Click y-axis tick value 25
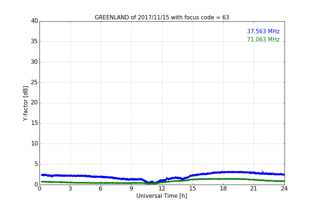 [34, 82]
